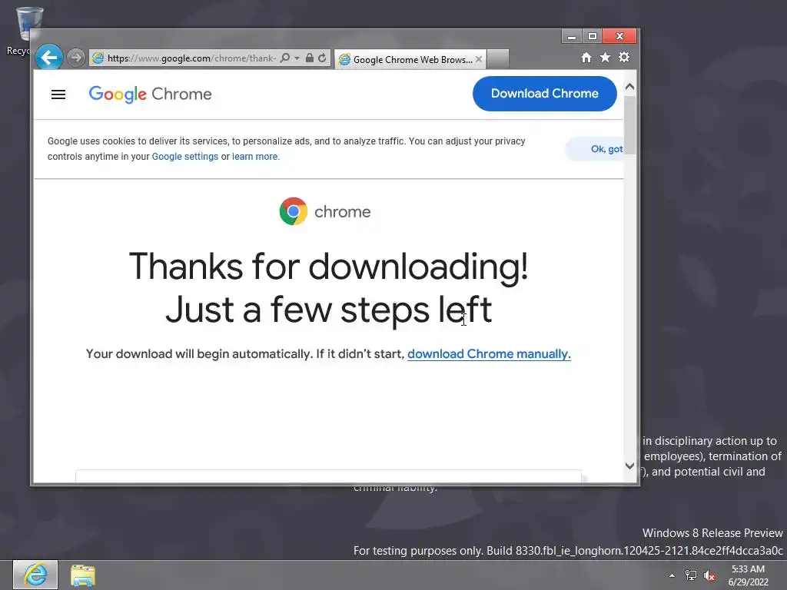This screenshot has width=787, height=590.
Task: Open the Google settings link
Action: pos(184,157)
